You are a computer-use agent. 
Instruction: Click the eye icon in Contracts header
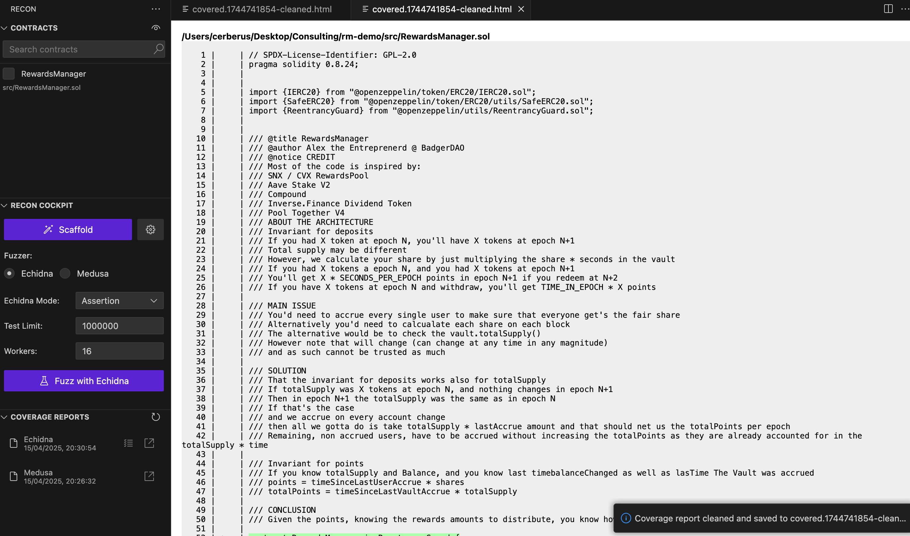click(x=156, y=28)
